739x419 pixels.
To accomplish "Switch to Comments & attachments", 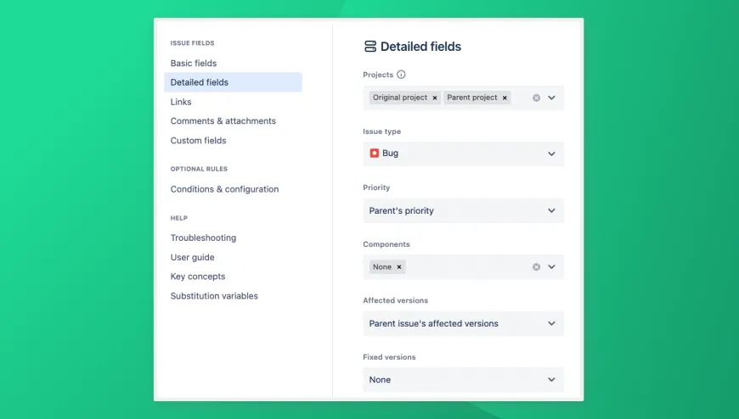I will 223,121.
